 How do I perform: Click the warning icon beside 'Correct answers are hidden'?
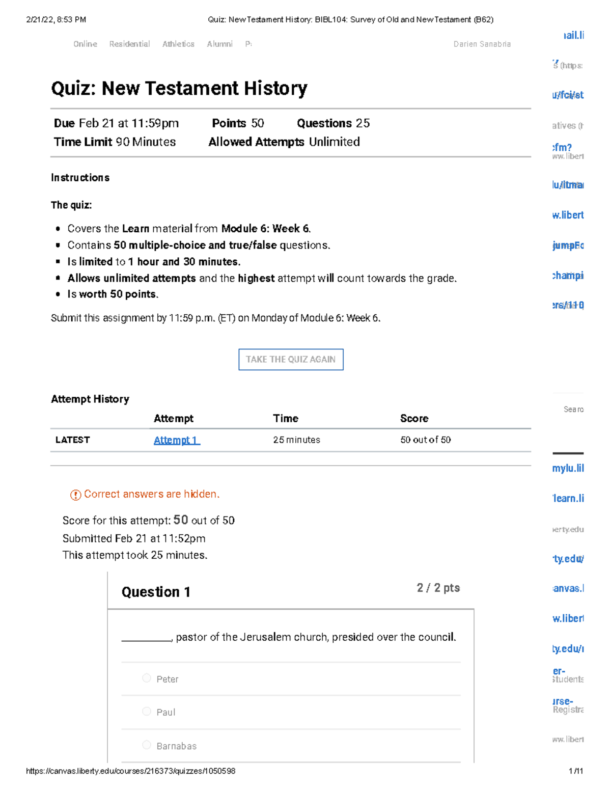point(75,495)
